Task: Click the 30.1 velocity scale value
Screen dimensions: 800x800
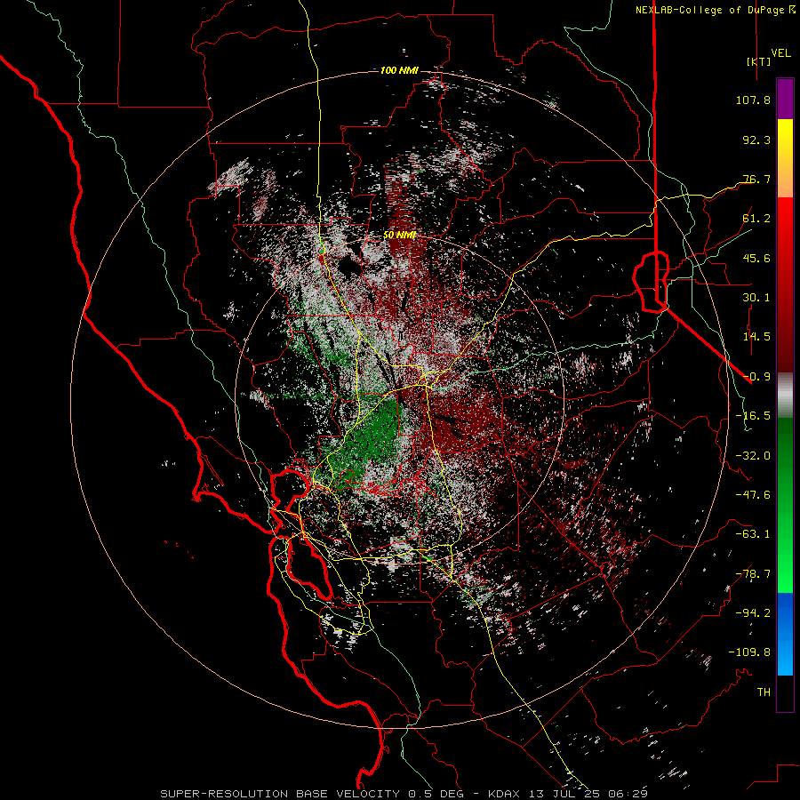Action: point(756,298)
